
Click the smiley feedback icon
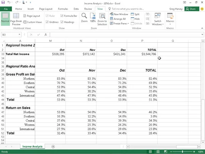(x=202, y=9)
